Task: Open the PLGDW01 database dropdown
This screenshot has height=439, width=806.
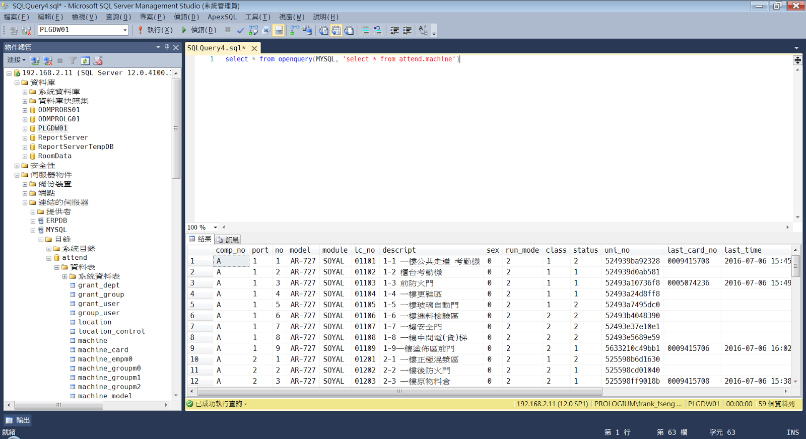Action: (125, 30)
